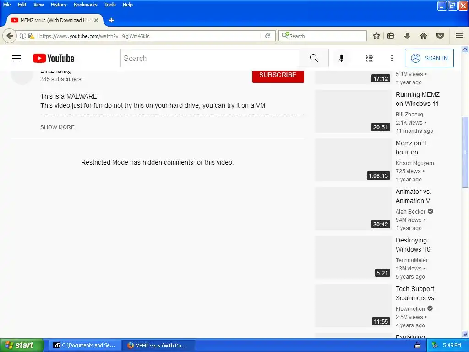Screen dimensions: 469x352
Task: Click thumbnail with 11:55 duration
Action: (353, 306)
